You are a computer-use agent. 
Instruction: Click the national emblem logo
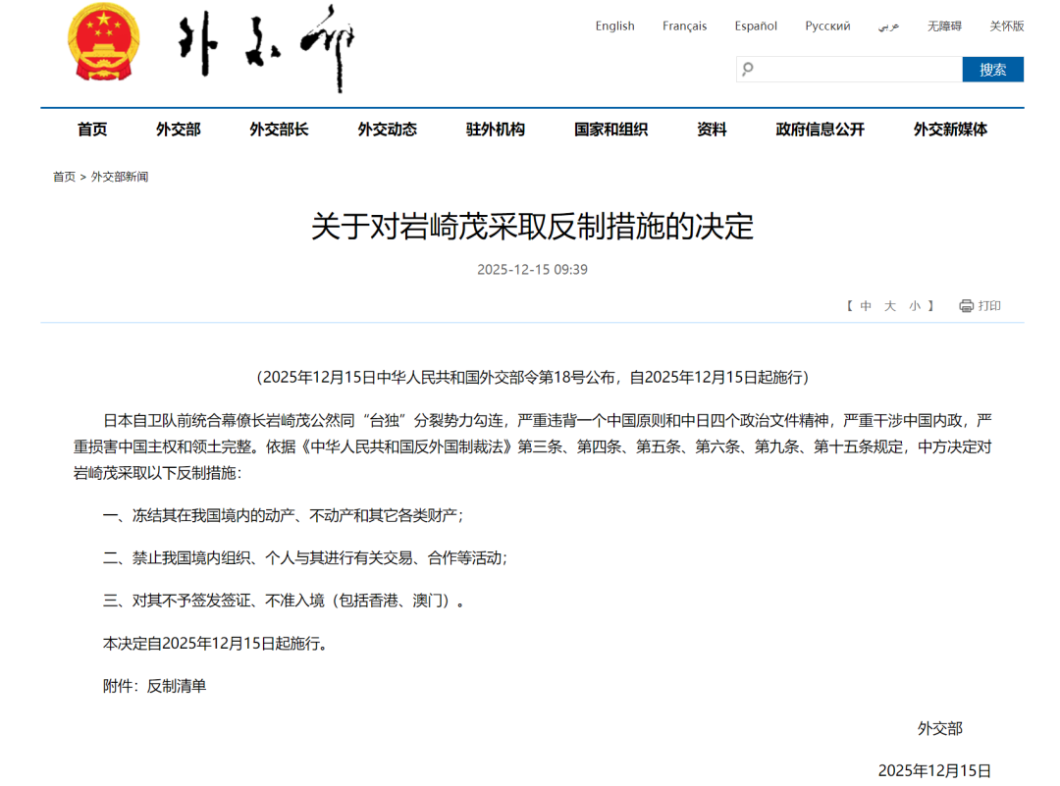point(103,42)
